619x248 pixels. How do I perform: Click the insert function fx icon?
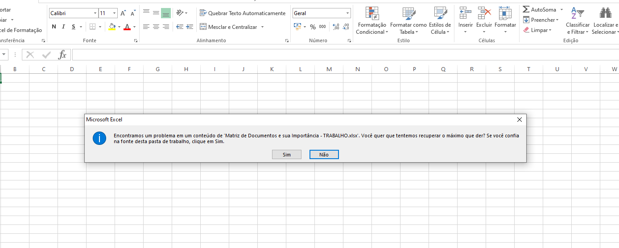62,55
